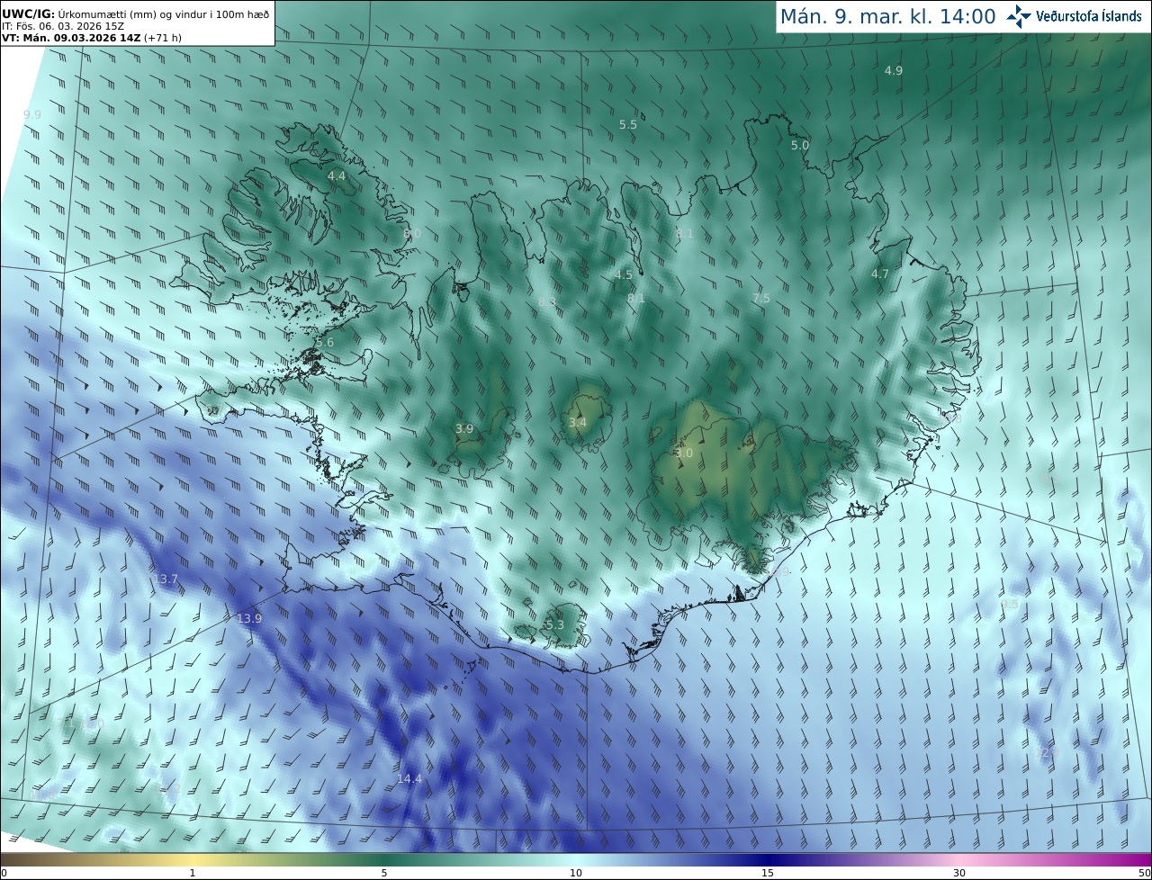1152x880 pixels.
Task: Click the 5.3 value on Mýrdalsjökull
Action: point(555,624)
